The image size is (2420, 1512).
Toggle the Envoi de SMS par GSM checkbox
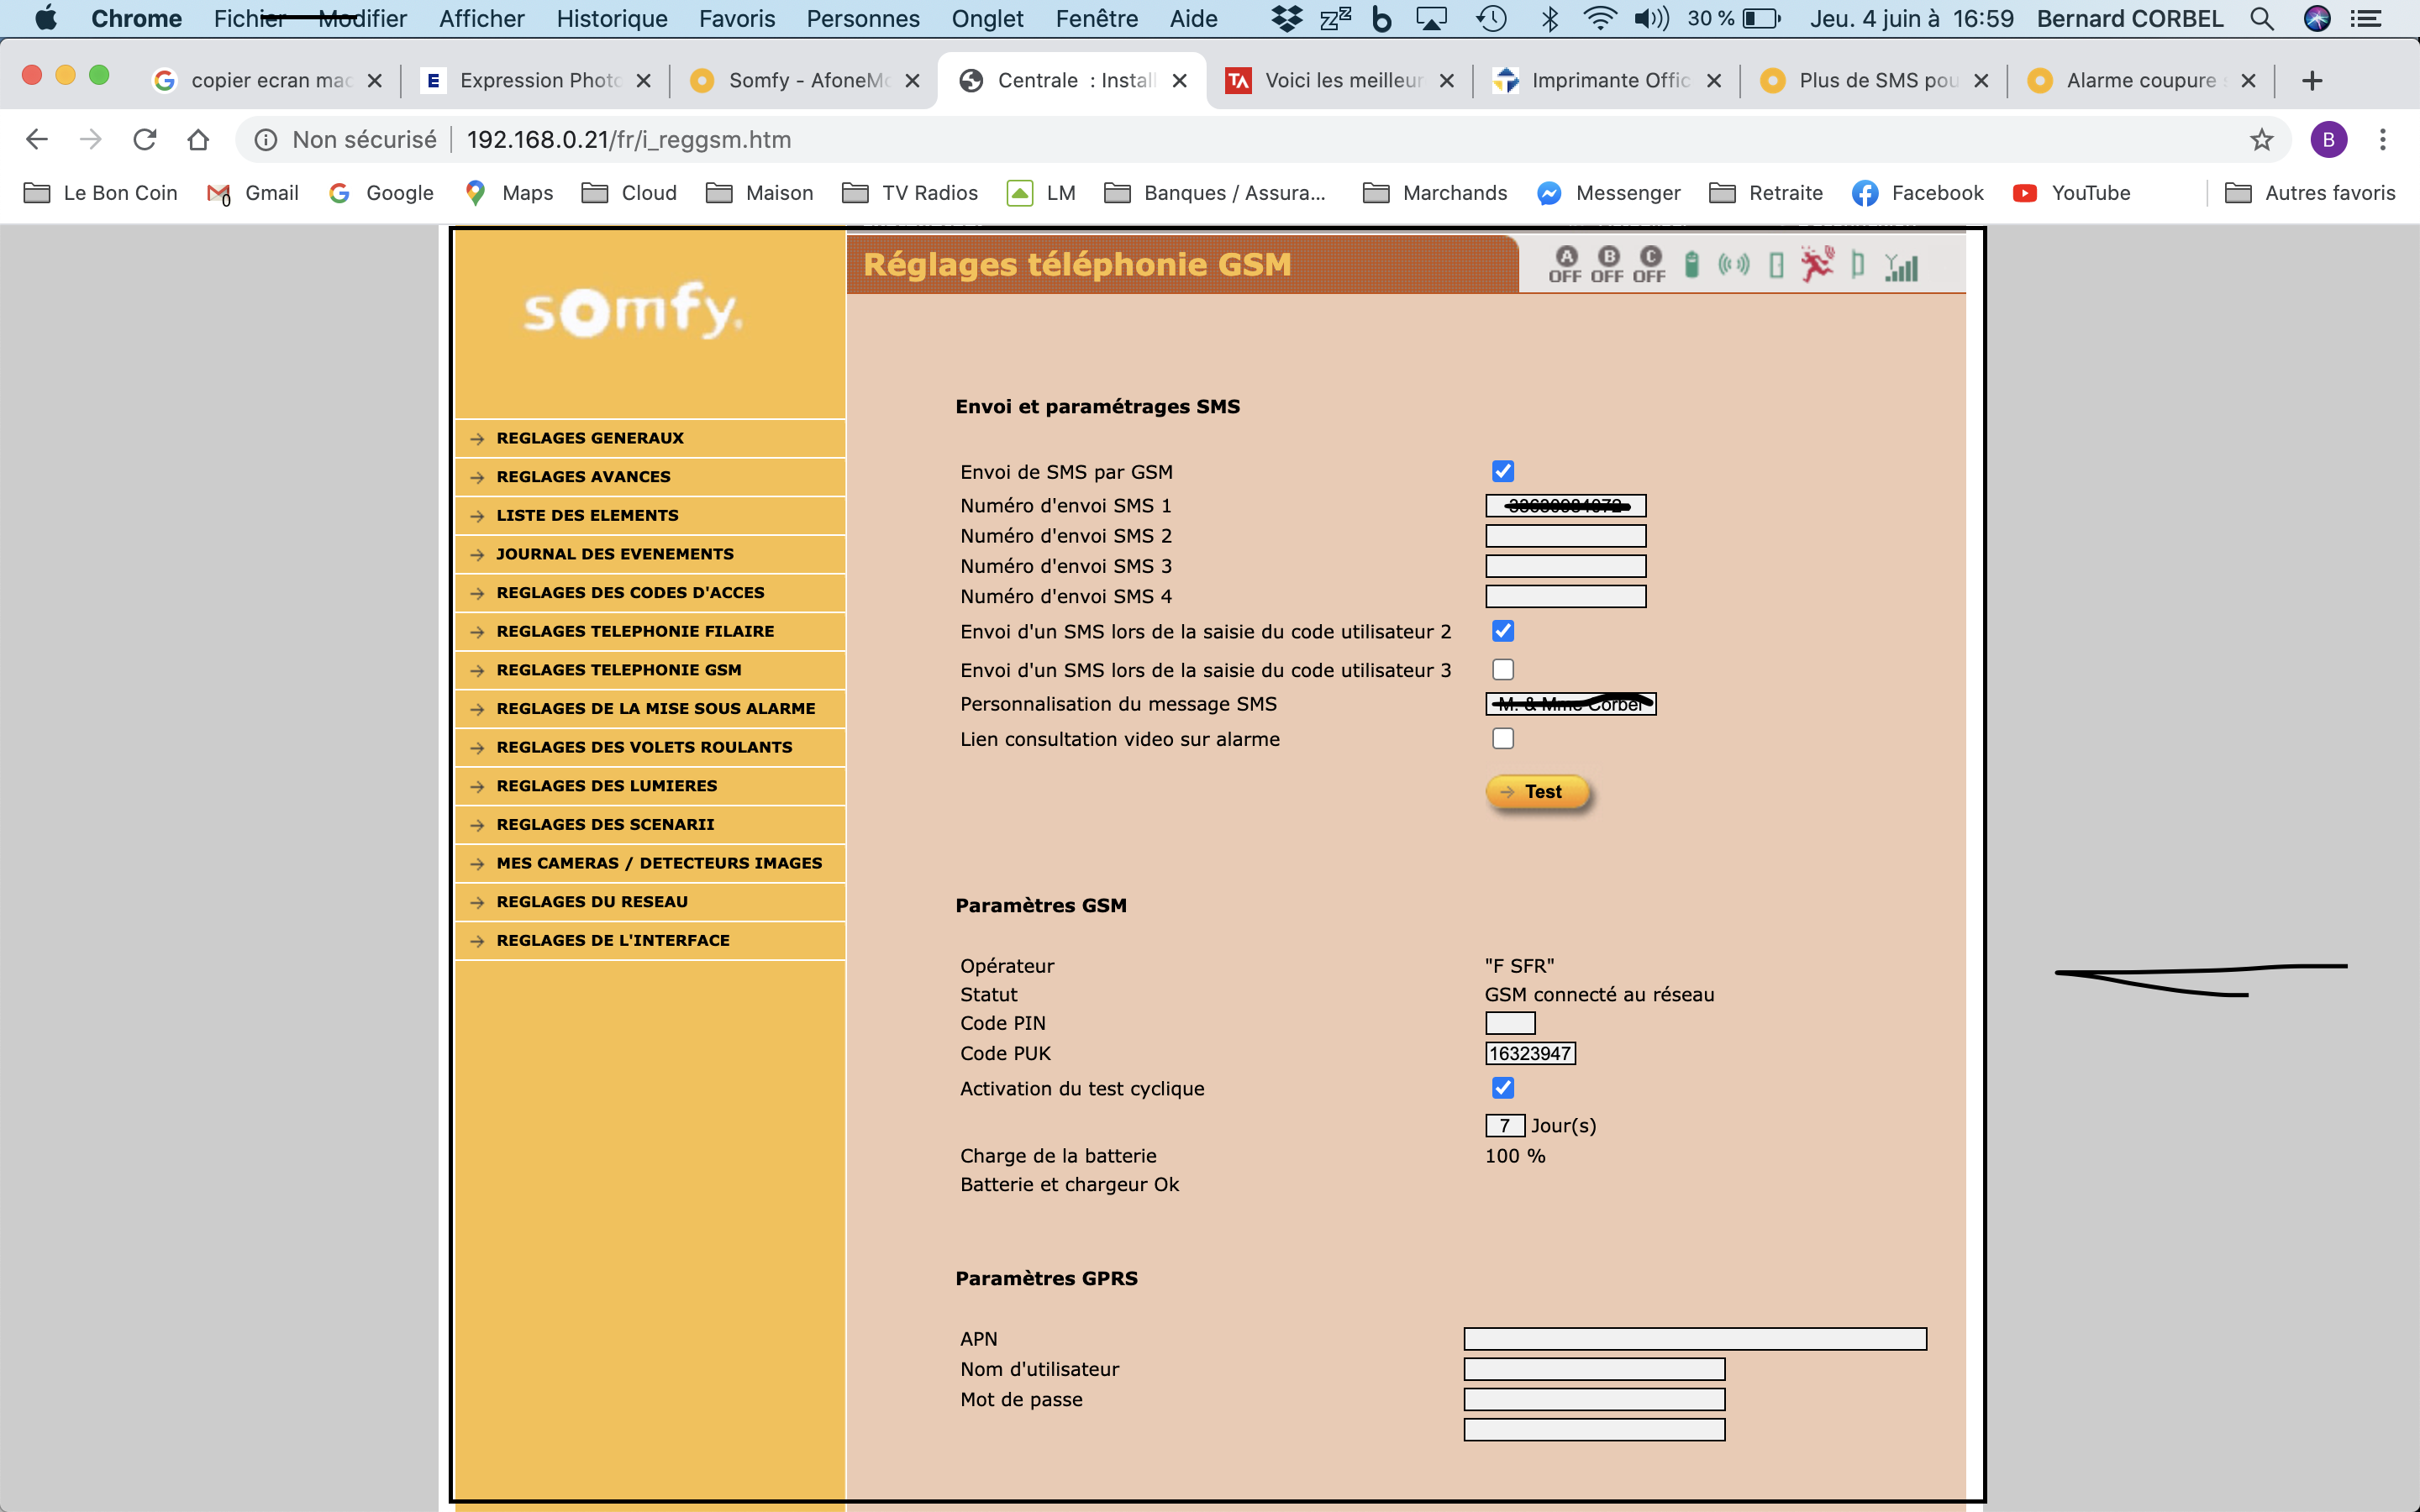[x=1502, y=471]
